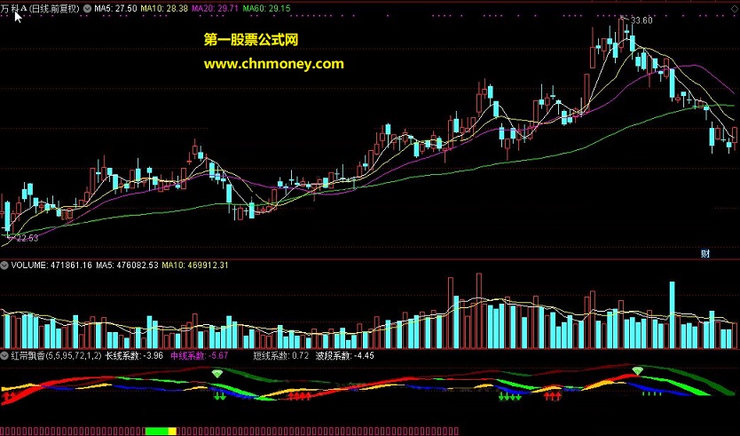The width and height of the screenshot is (740, 436).
Task: Click the row of five green down arrows
Action: click(x=509, y=396)
